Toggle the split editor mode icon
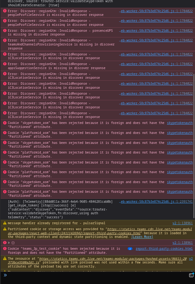This screenshot has height=284, width=195. click(x=191, y=275)
